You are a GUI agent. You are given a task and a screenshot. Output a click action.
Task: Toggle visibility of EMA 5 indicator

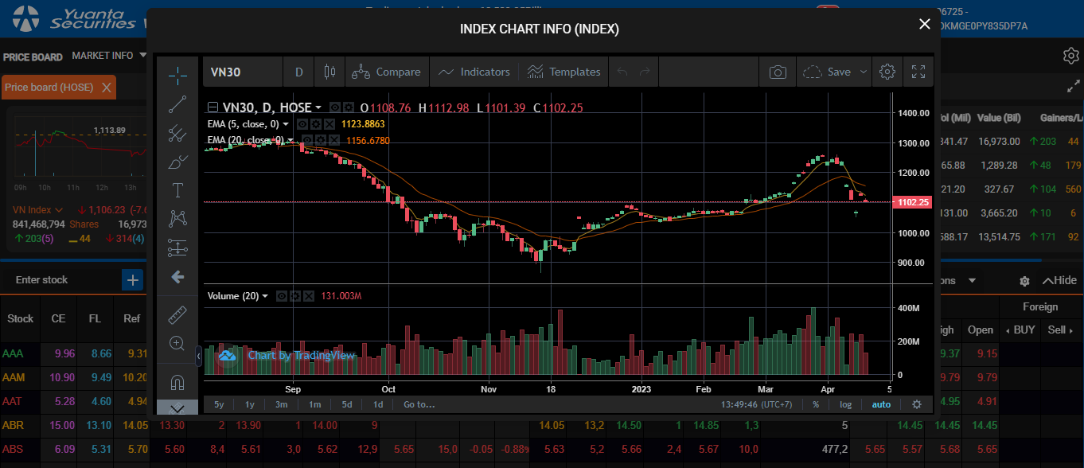(x=302, y=124)
